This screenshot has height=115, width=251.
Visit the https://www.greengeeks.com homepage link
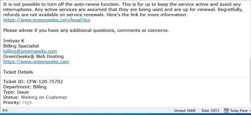pos(36,62)
